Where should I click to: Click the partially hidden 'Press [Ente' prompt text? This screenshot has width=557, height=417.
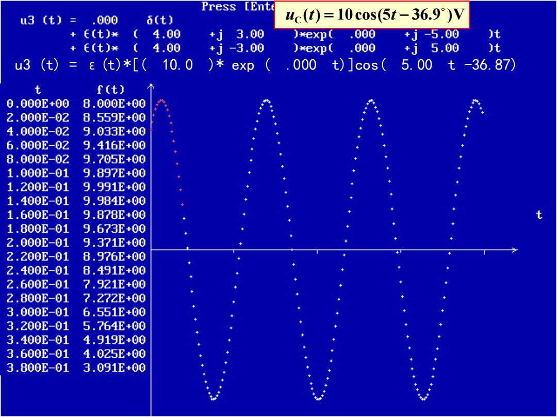coord(238,6)
